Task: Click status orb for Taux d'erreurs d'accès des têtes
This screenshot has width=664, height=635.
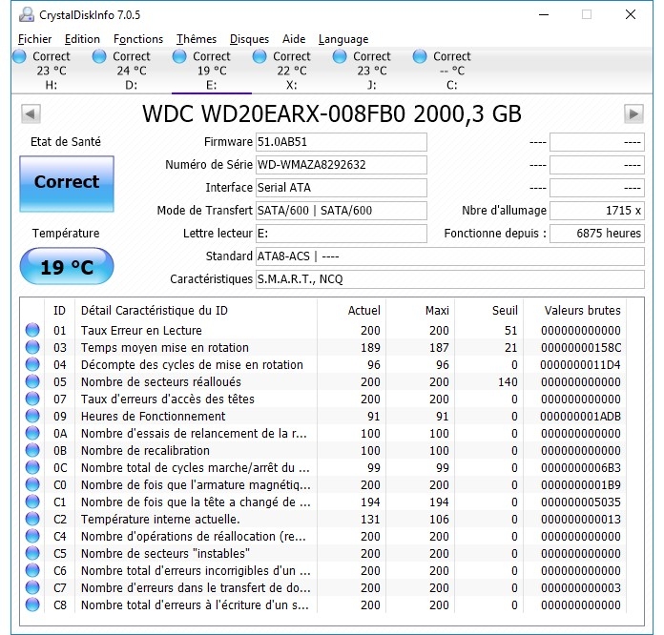Action: tap(32, 399)
